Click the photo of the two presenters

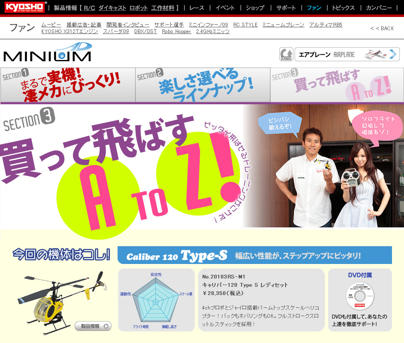pyautogui.click(x=324, y=166)
